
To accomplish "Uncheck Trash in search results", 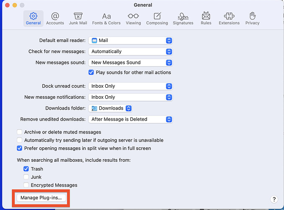I will click(26, 169).
